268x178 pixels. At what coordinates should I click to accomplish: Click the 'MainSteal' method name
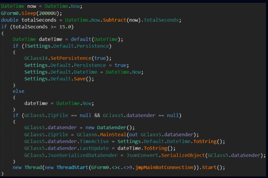pyautogui.click(x=113, y=135)
